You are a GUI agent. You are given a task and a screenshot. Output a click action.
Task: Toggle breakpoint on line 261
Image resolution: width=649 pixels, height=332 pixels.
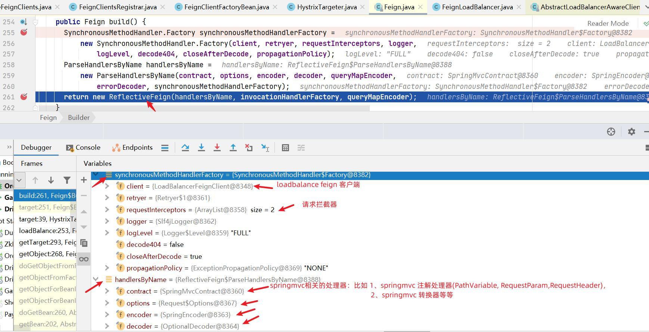click(x=24, y=96)
